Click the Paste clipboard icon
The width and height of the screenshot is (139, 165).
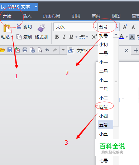(x=7, y=28)
